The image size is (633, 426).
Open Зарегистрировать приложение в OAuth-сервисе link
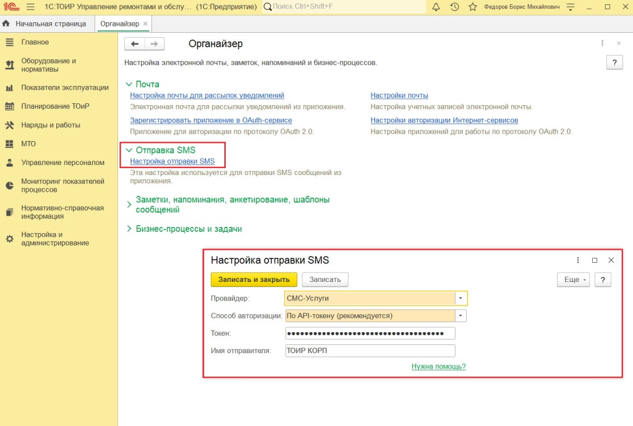[211, 120]
